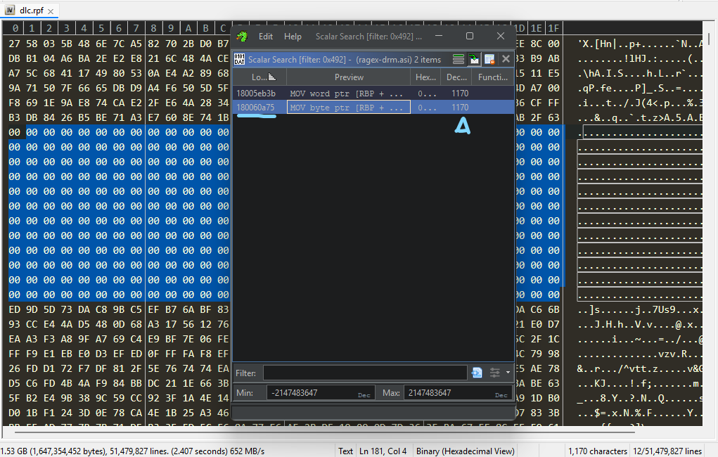Image resolution: width=718 pixels, height=457 pixels.
Task: Open the filter options sliders icon
Action: [x=494, y=373]
